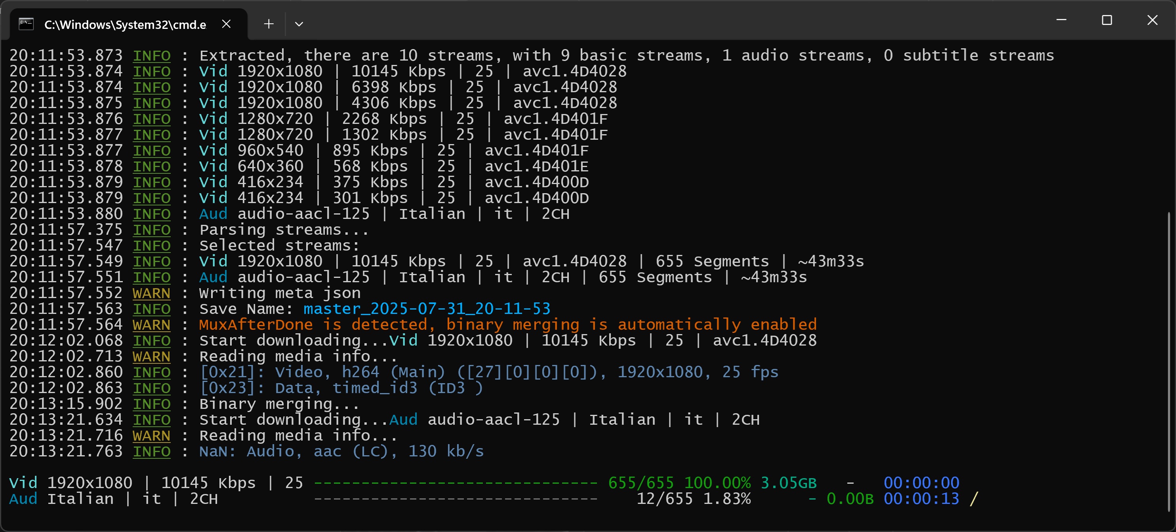Expand the new tab profile dropdown chevron

point(299,24)
